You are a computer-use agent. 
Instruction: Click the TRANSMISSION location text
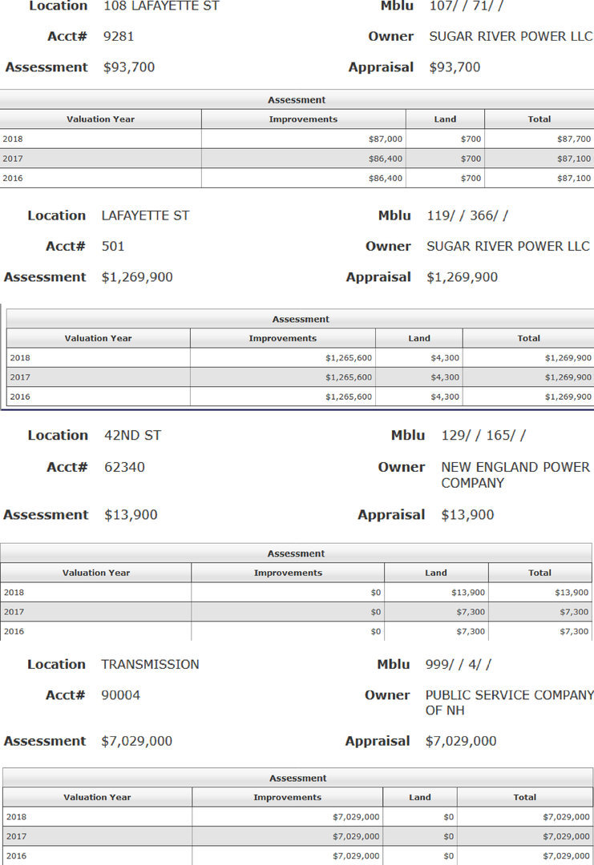pos(150,665)
